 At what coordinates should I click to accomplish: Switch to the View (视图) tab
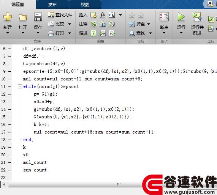pyautogui.click(x=85, y=5)
